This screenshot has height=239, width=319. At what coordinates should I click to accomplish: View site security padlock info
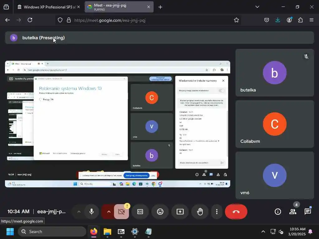coord(69,20)
